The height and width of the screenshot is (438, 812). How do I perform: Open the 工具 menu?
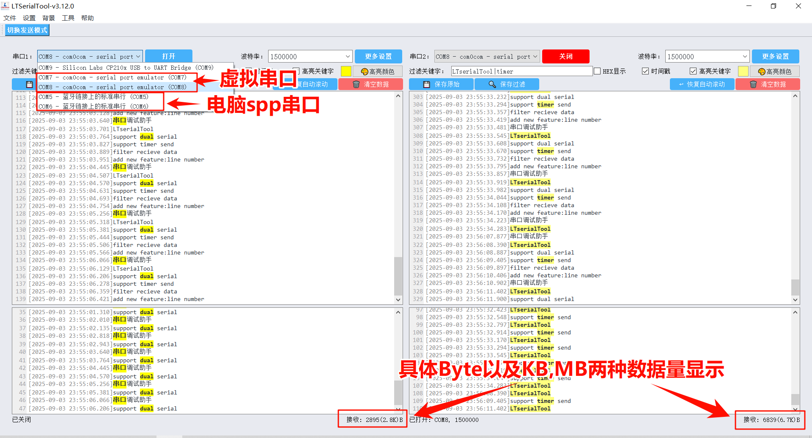(68, 18)
